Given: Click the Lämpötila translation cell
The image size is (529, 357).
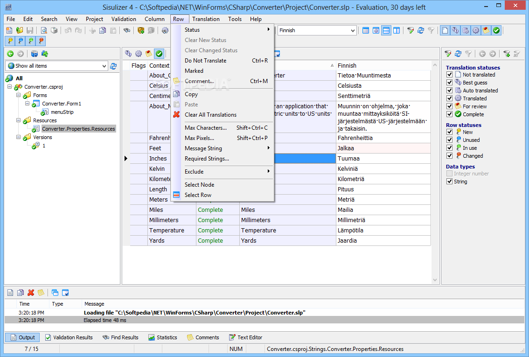Looking at the screenshot, I should tap(383, 230).
